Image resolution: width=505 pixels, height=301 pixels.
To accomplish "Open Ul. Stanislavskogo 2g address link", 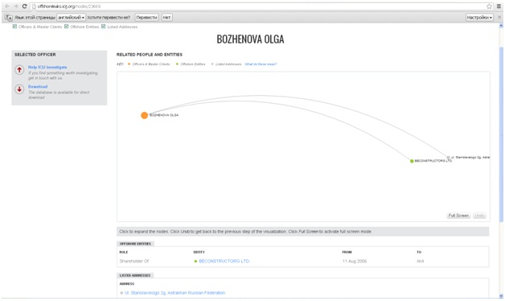I will click(174, 293).
